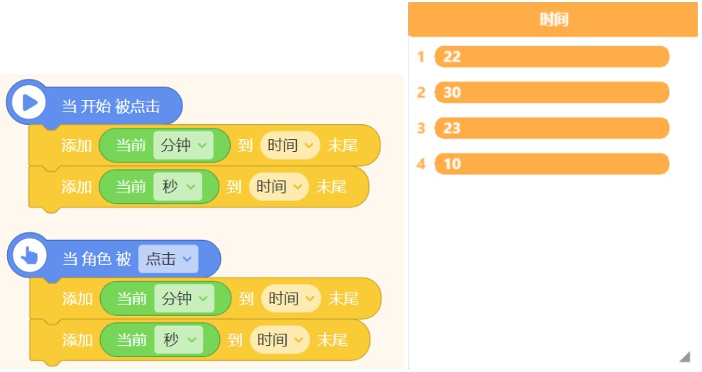Click the 时间 list header bar
Viewport: 702px width, 372px height.
point(553,19)
